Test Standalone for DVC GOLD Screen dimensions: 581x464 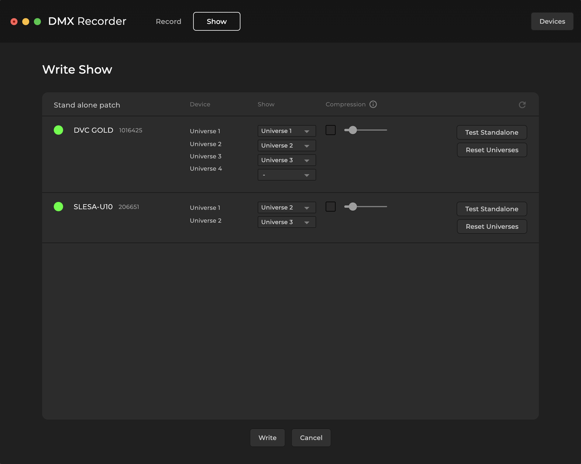click(x=492, y=133)
